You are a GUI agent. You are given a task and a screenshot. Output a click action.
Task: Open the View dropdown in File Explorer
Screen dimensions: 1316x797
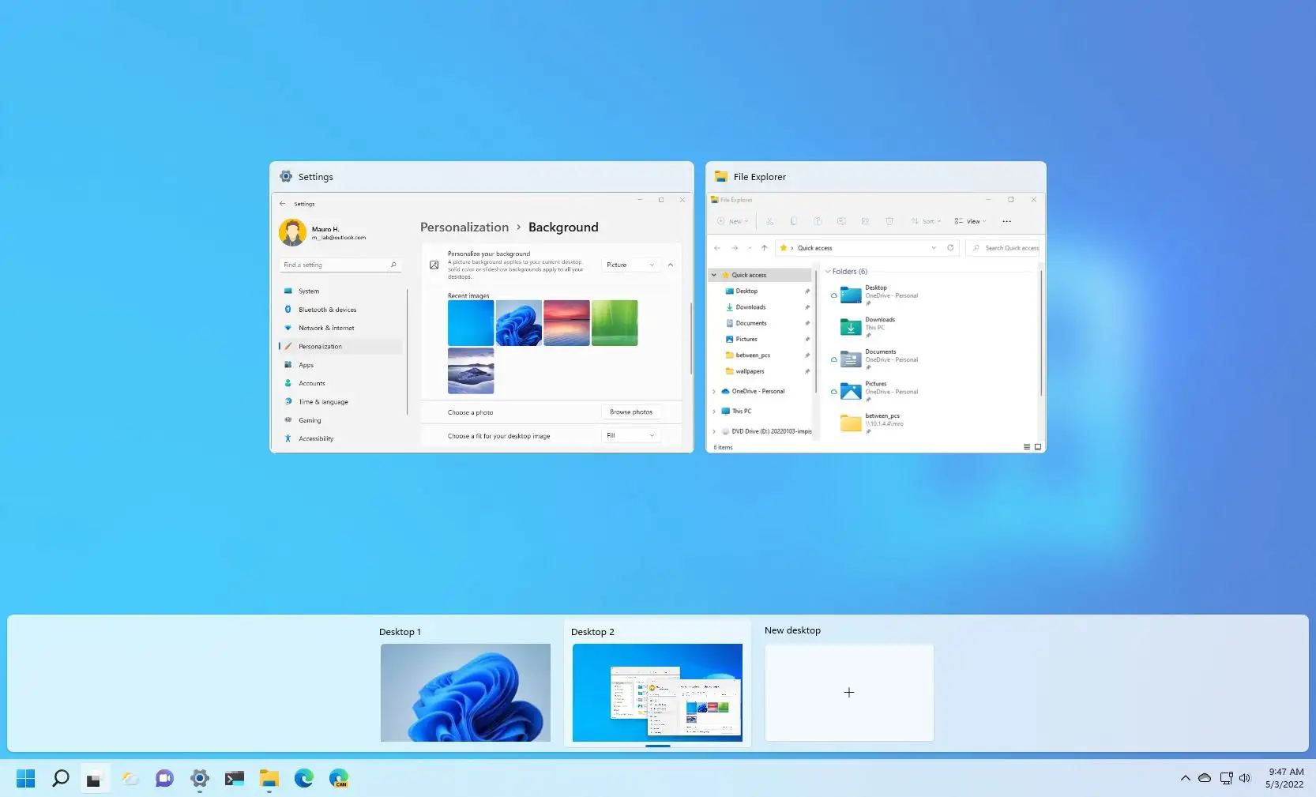click(971, 221)
